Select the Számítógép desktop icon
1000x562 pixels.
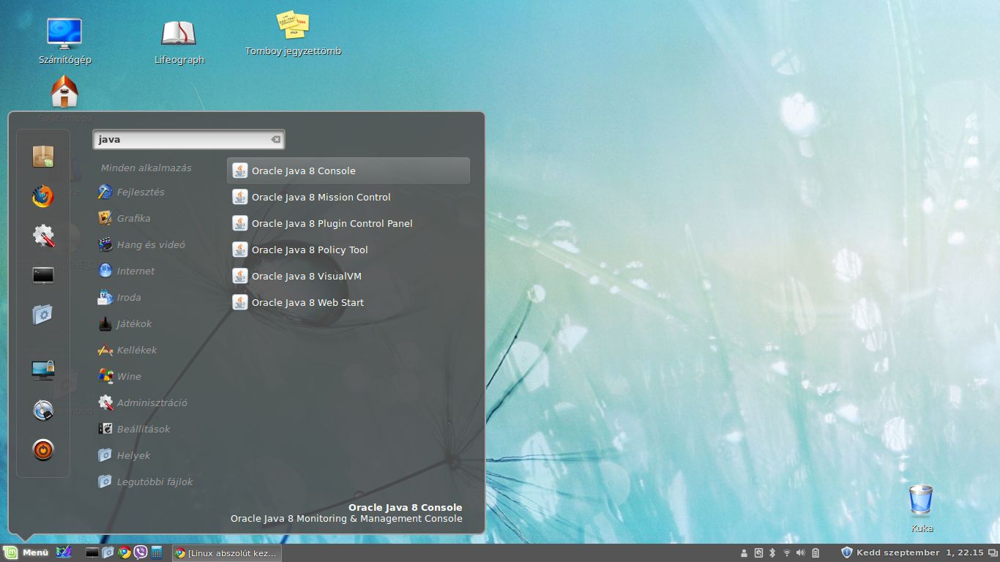coord(64,42)
